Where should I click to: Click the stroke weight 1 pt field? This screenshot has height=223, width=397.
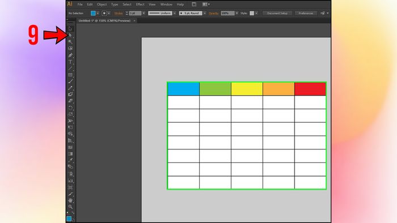[x=135, y=13]
